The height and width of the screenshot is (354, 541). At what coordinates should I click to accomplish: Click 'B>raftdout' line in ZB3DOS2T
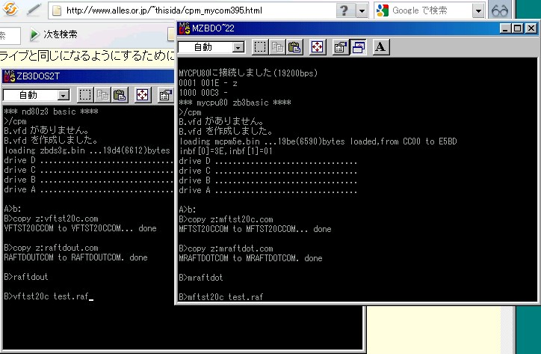coord(26,277)
